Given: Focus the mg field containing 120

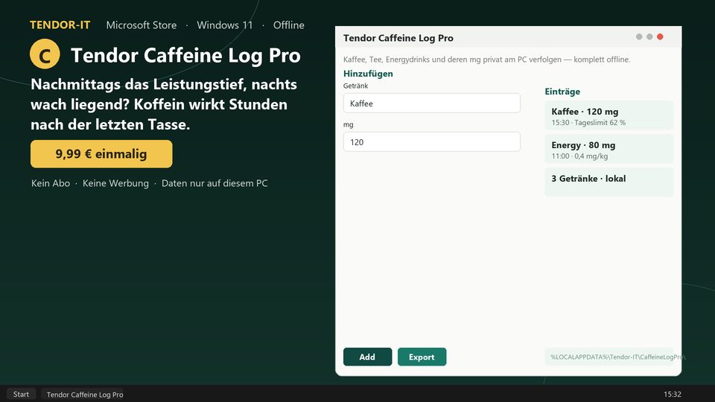Looking at the screenshot, I should click(x=431, y=141).
